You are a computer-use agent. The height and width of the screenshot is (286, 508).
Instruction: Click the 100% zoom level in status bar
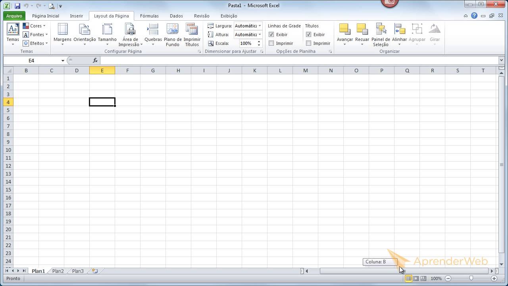click(436, 278)
